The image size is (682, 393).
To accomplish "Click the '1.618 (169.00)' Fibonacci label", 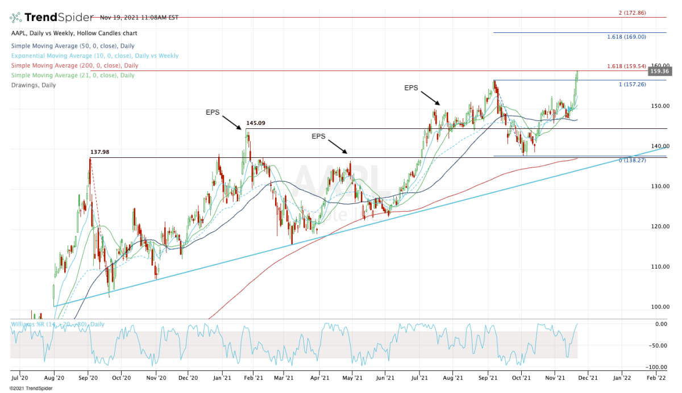I will [627, 36].
